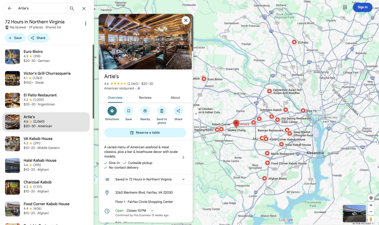Switch to the Reviews tab
Image resolution: width=379 pixels, height=225 pixels.
tap(145, 98)
